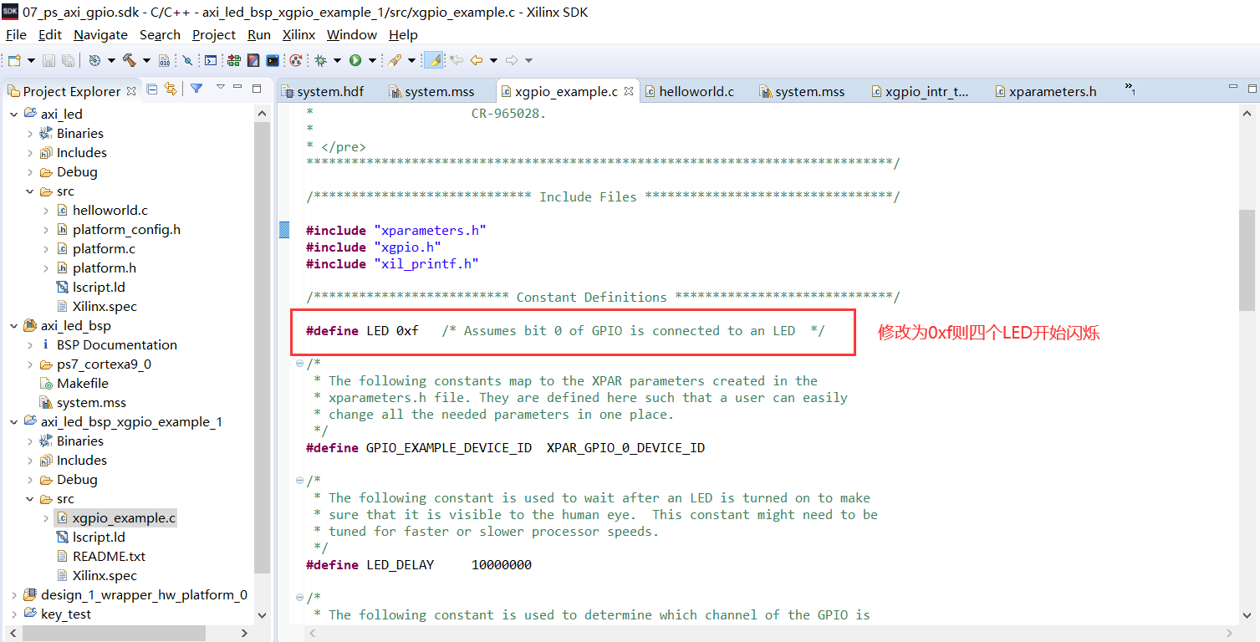Click the red-blue square toolbar icon
Screen dimensions: 1260x642
point(253,60)
